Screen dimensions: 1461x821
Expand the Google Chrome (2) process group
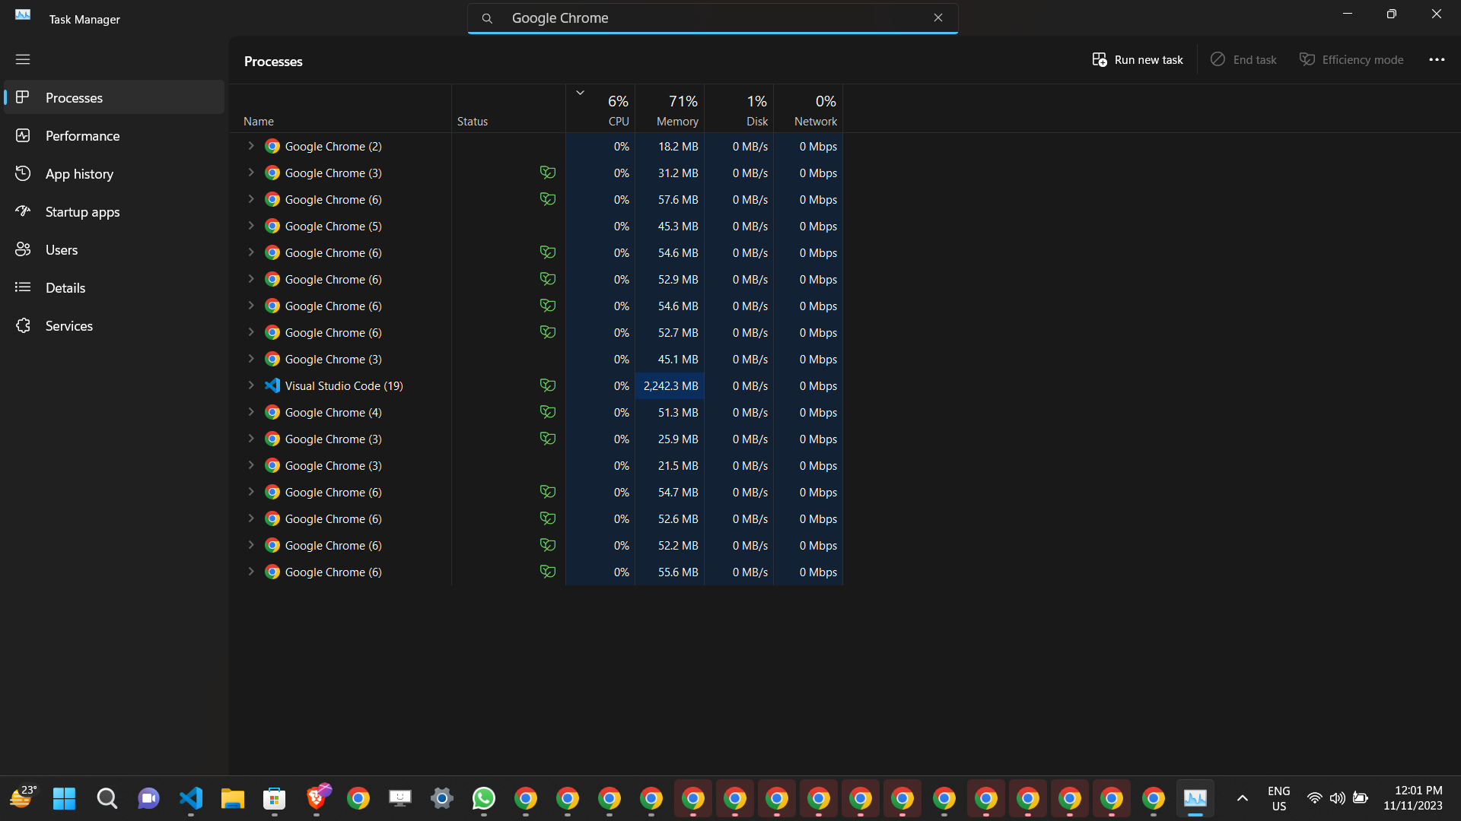(251, 146)
